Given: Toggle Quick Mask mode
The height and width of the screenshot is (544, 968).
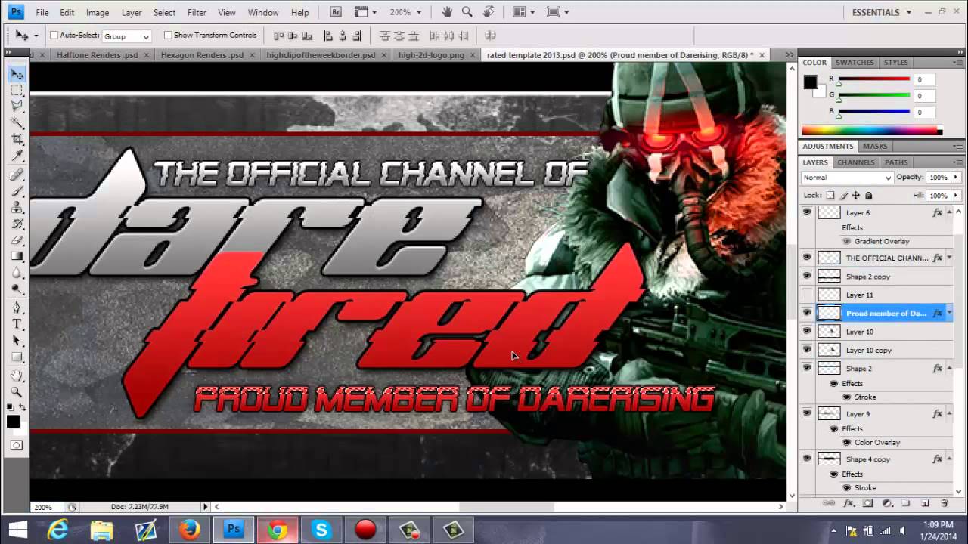Looking at the screenshot, I should tap(17, 446).
